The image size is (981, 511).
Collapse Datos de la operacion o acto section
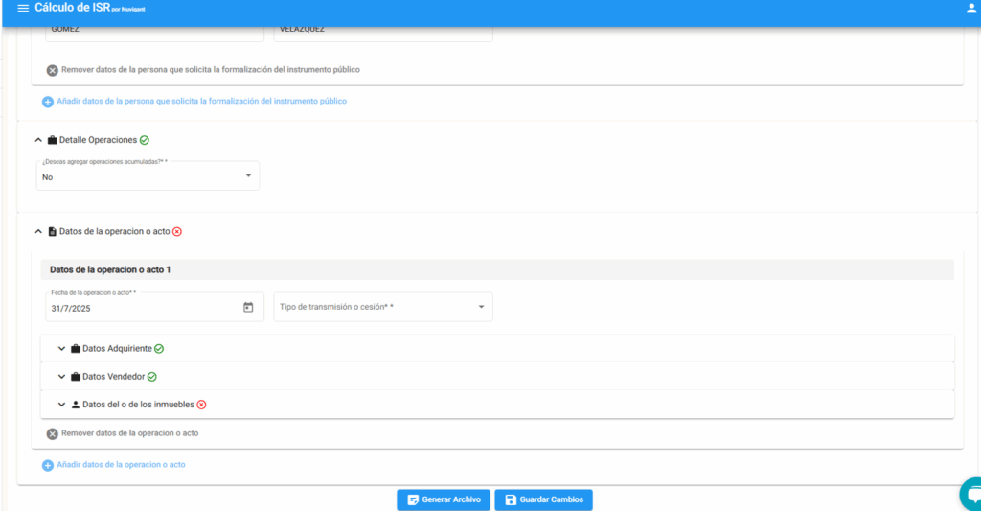(x=38, y=232)
